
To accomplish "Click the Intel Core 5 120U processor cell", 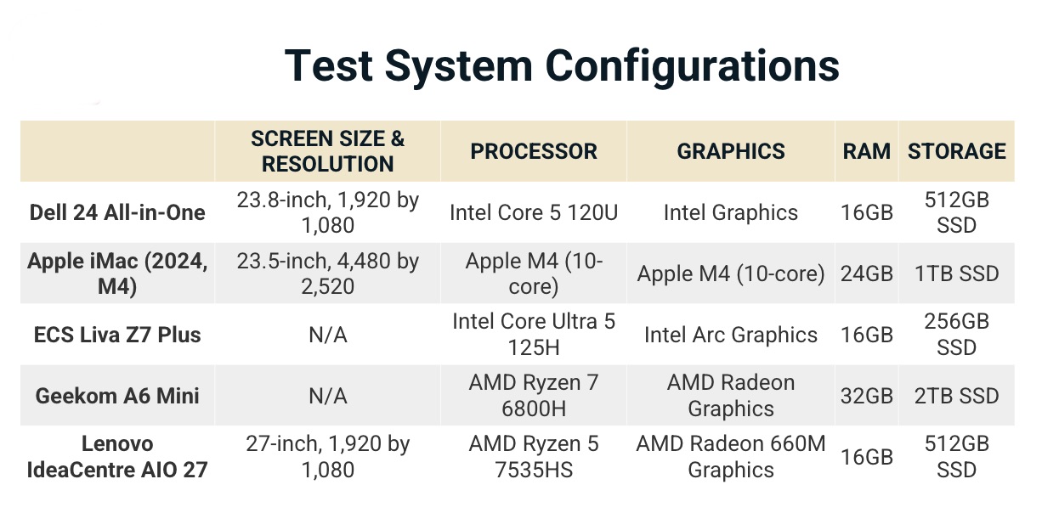I will point(534,212).
